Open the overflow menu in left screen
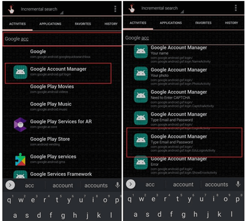The width and height of the screenshot is (248, 221). point(115,9)
